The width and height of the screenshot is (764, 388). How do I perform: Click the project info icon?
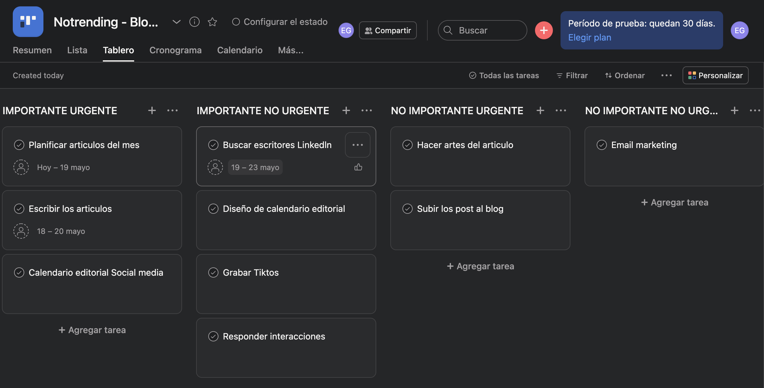(x=194, y=22)
